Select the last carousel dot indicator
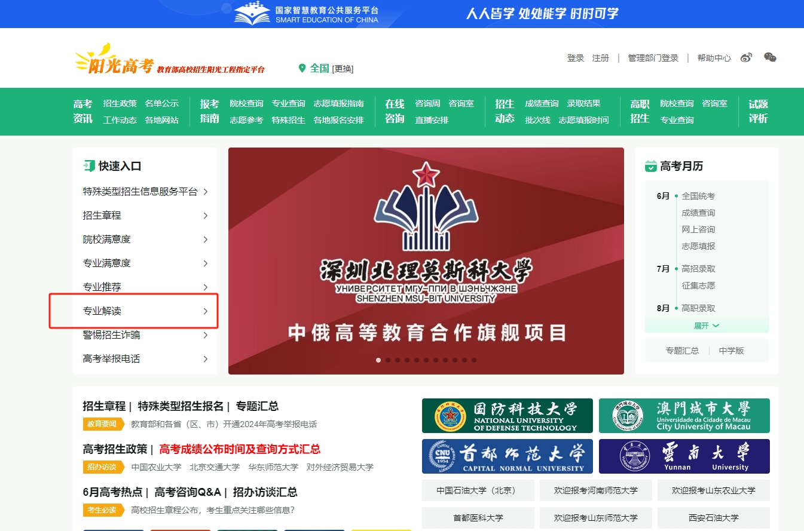Viewport: 804px width, 531px height. click(x=474, y=360)
